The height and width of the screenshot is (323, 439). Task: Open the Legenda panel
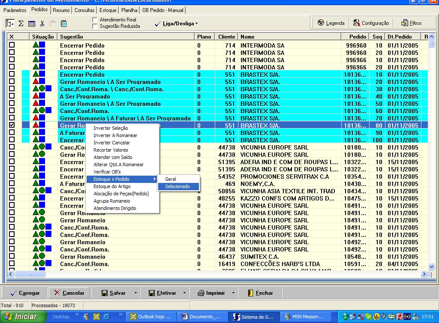pos(331,23)
